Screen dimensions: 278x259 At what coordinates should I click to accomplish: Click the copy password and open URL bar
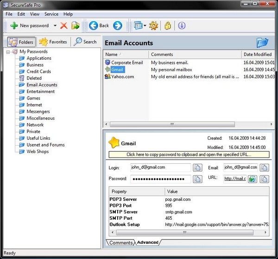click(189, 154)
